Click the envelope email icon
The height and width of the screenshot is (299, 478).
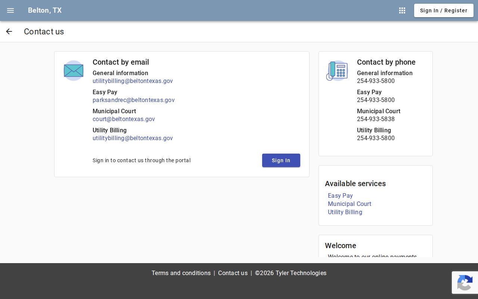point(74,71)
